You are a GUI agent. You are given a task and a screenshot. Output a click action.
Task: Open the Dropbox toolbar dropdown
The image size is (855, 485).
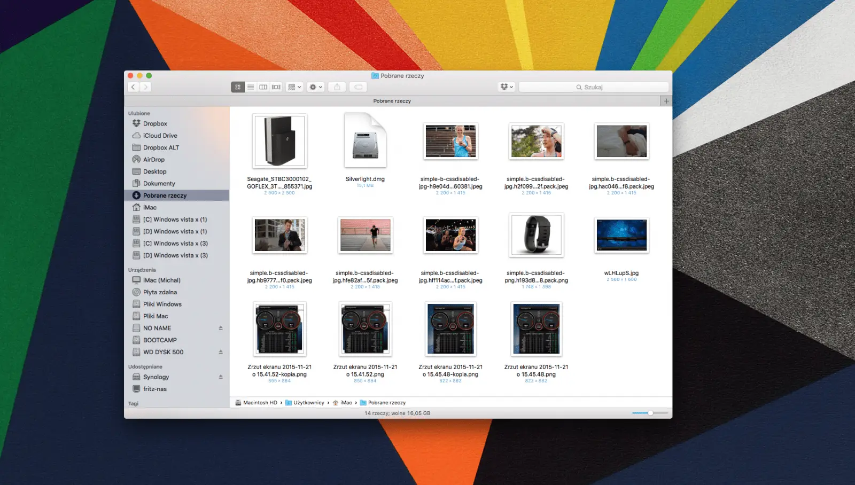[506, 87]
